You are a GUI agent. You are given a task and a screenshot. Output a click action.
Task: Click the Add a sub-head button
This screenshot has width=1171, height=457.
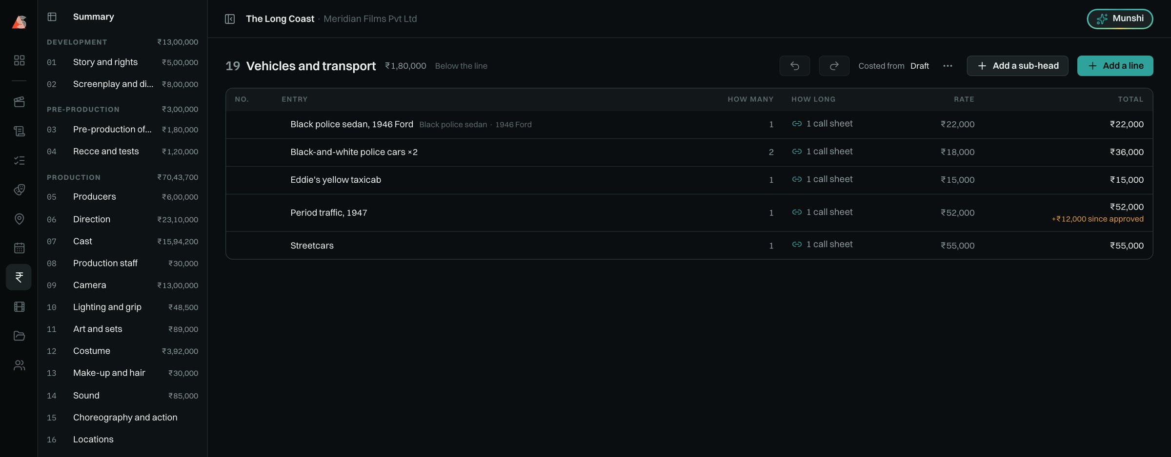[1017, 66]
